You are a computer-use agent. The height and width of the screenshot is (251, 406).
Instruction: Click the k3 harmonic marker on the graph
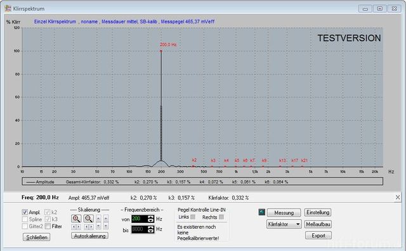pyautogui.click(x=213, y=160)
